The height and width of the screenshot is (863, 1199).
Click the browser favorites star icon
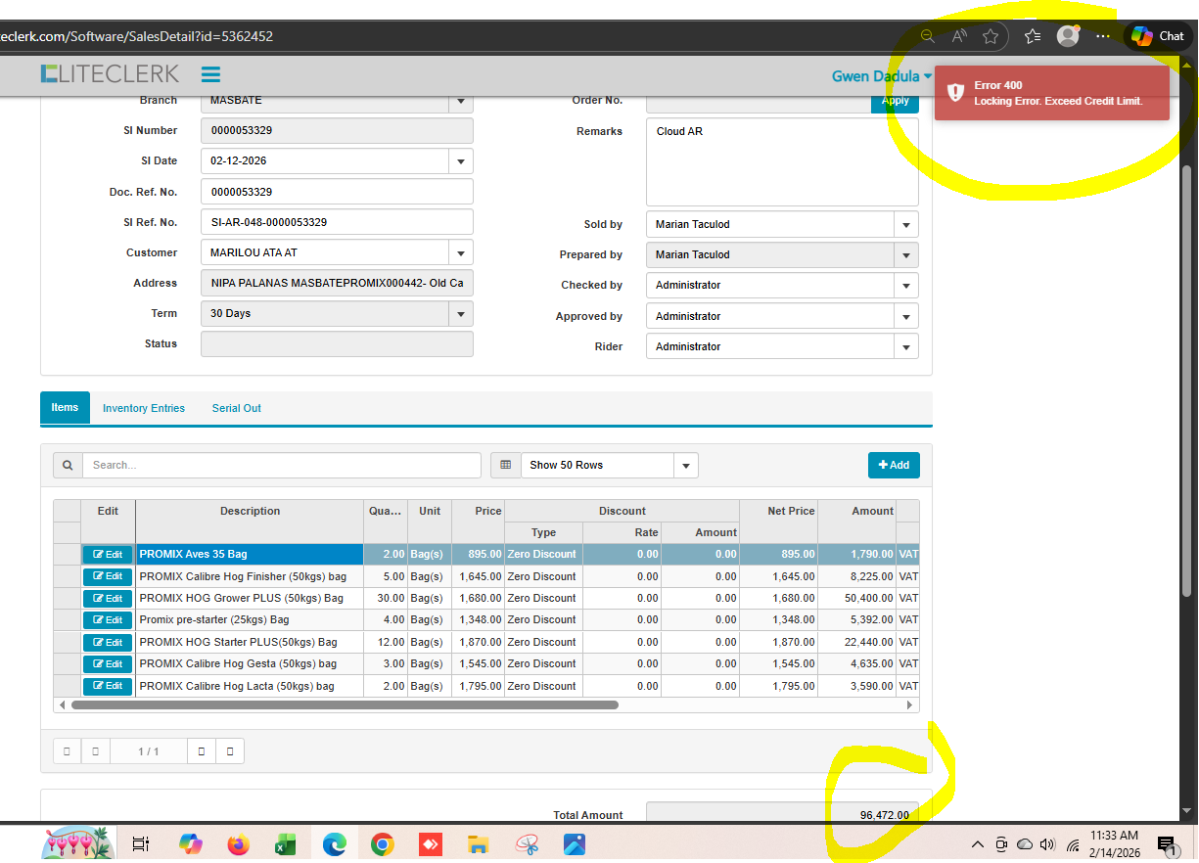coord(991,36)
